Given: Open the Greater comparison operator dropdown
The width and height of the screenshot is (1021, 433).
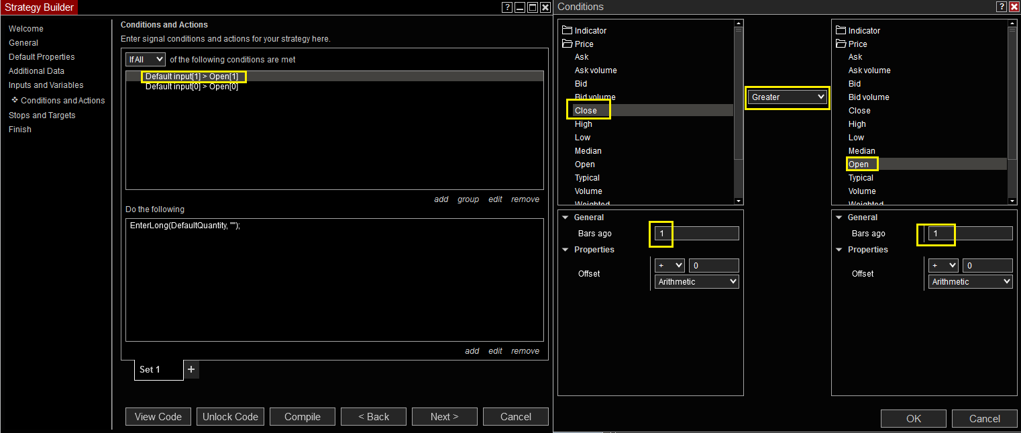Looking at the screenshot, I should (788, 97).
